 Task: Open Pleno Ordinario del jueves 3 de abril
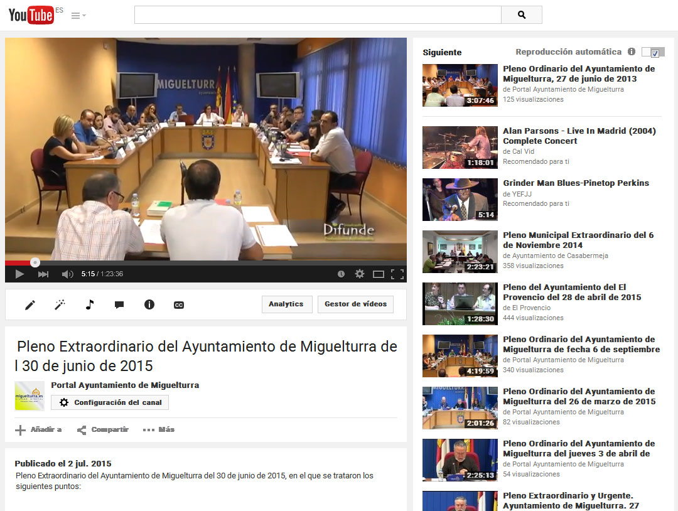(x=579, y=448)
